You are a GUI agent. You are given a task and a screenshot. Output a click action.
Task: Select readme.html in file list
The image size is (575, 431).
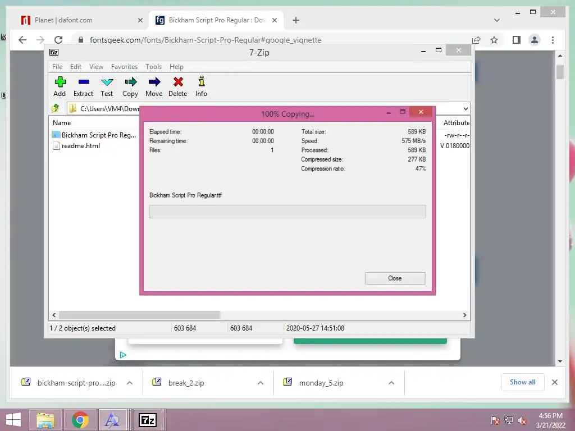[x=76, y=146]
